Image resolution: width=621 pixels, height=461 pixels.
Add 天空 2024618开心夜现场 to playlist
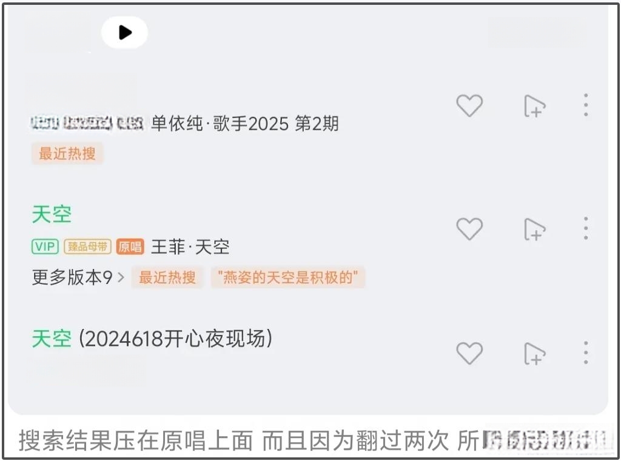(x=534, y=353)
